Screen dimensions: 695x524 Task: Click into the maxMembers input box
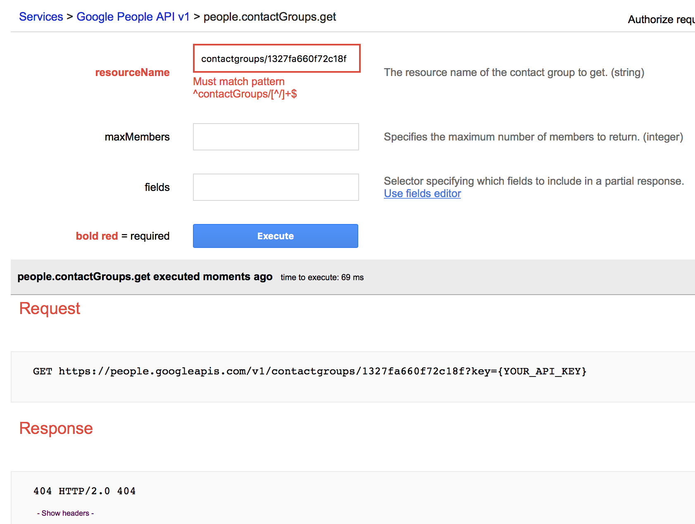pos(276,137)
